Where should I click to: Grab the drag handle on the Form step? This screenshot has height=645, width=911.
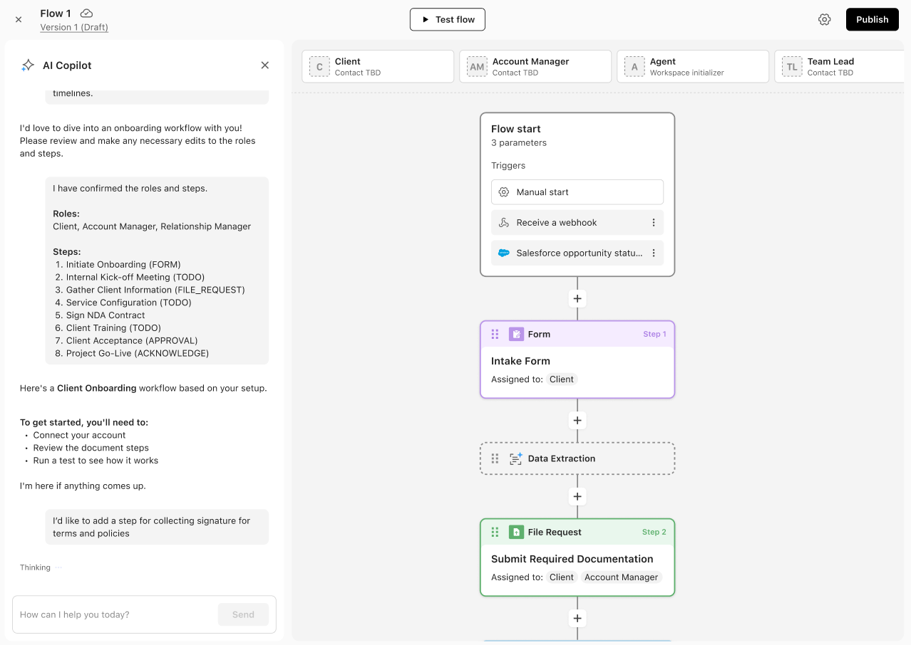[495, 334]
